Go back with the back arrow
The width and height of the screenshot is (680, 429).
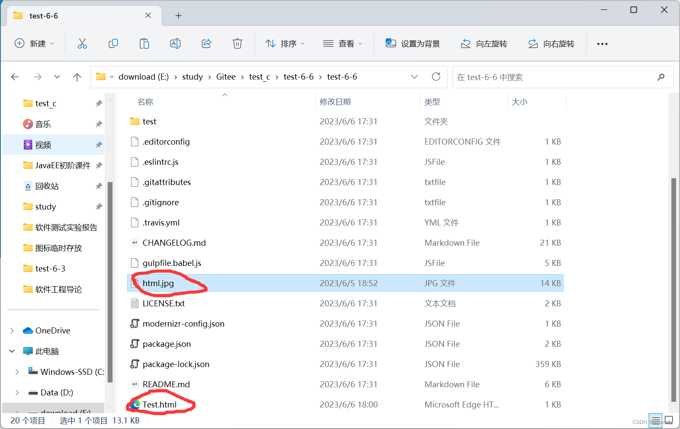click(x=15, y=77)
